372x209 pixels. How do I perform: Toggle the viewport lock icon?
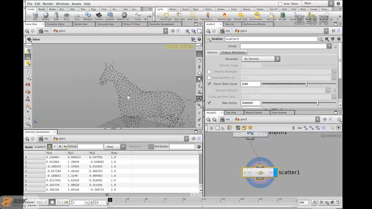199,60
